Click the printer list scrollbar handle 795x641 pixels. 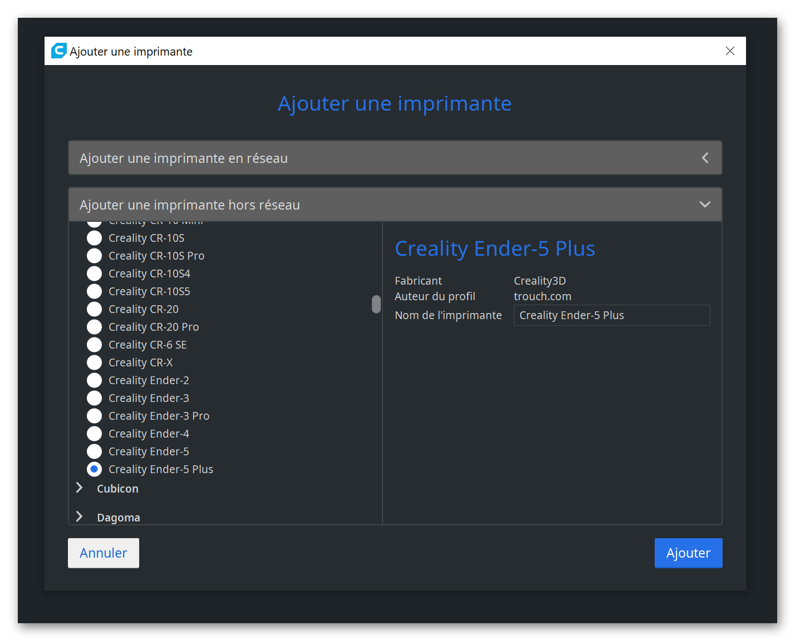point(376,304)
